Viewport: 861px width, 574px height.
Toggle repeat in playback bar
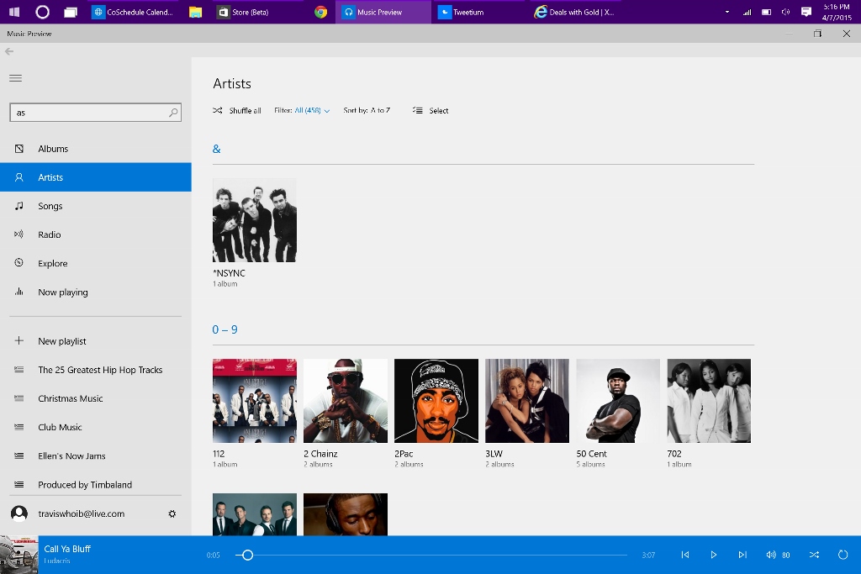[x=843, y=555]
